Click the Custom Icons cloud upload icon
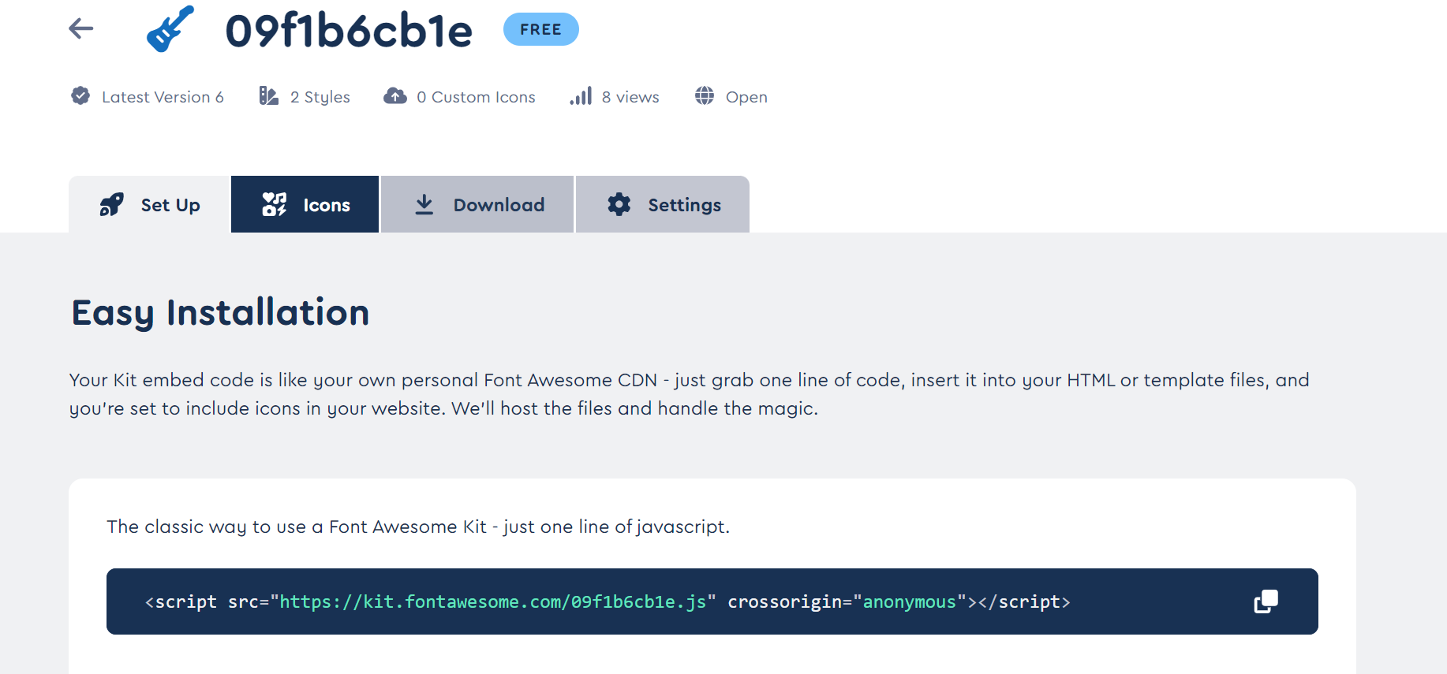The image size is (1447, 674). (394, 96)
